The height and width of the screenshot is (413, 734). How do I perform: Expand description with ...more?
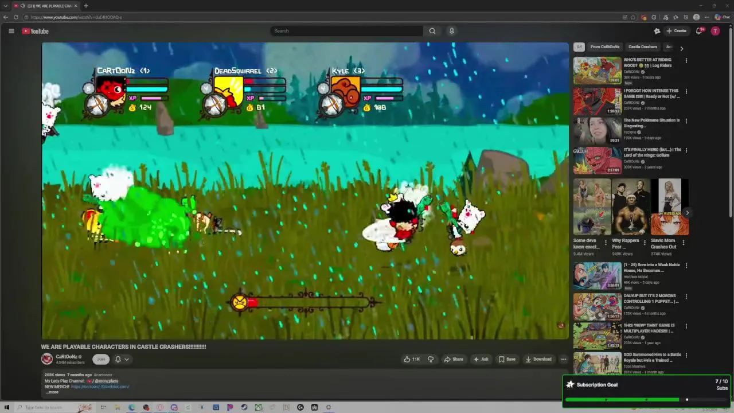(x=52, y=392)
